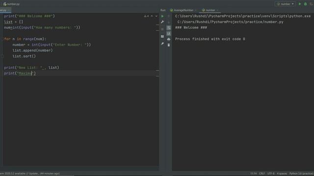Rerun the program using the Run panel's green arrow
This screenshot has width=314, height=176.
(162, 16)
